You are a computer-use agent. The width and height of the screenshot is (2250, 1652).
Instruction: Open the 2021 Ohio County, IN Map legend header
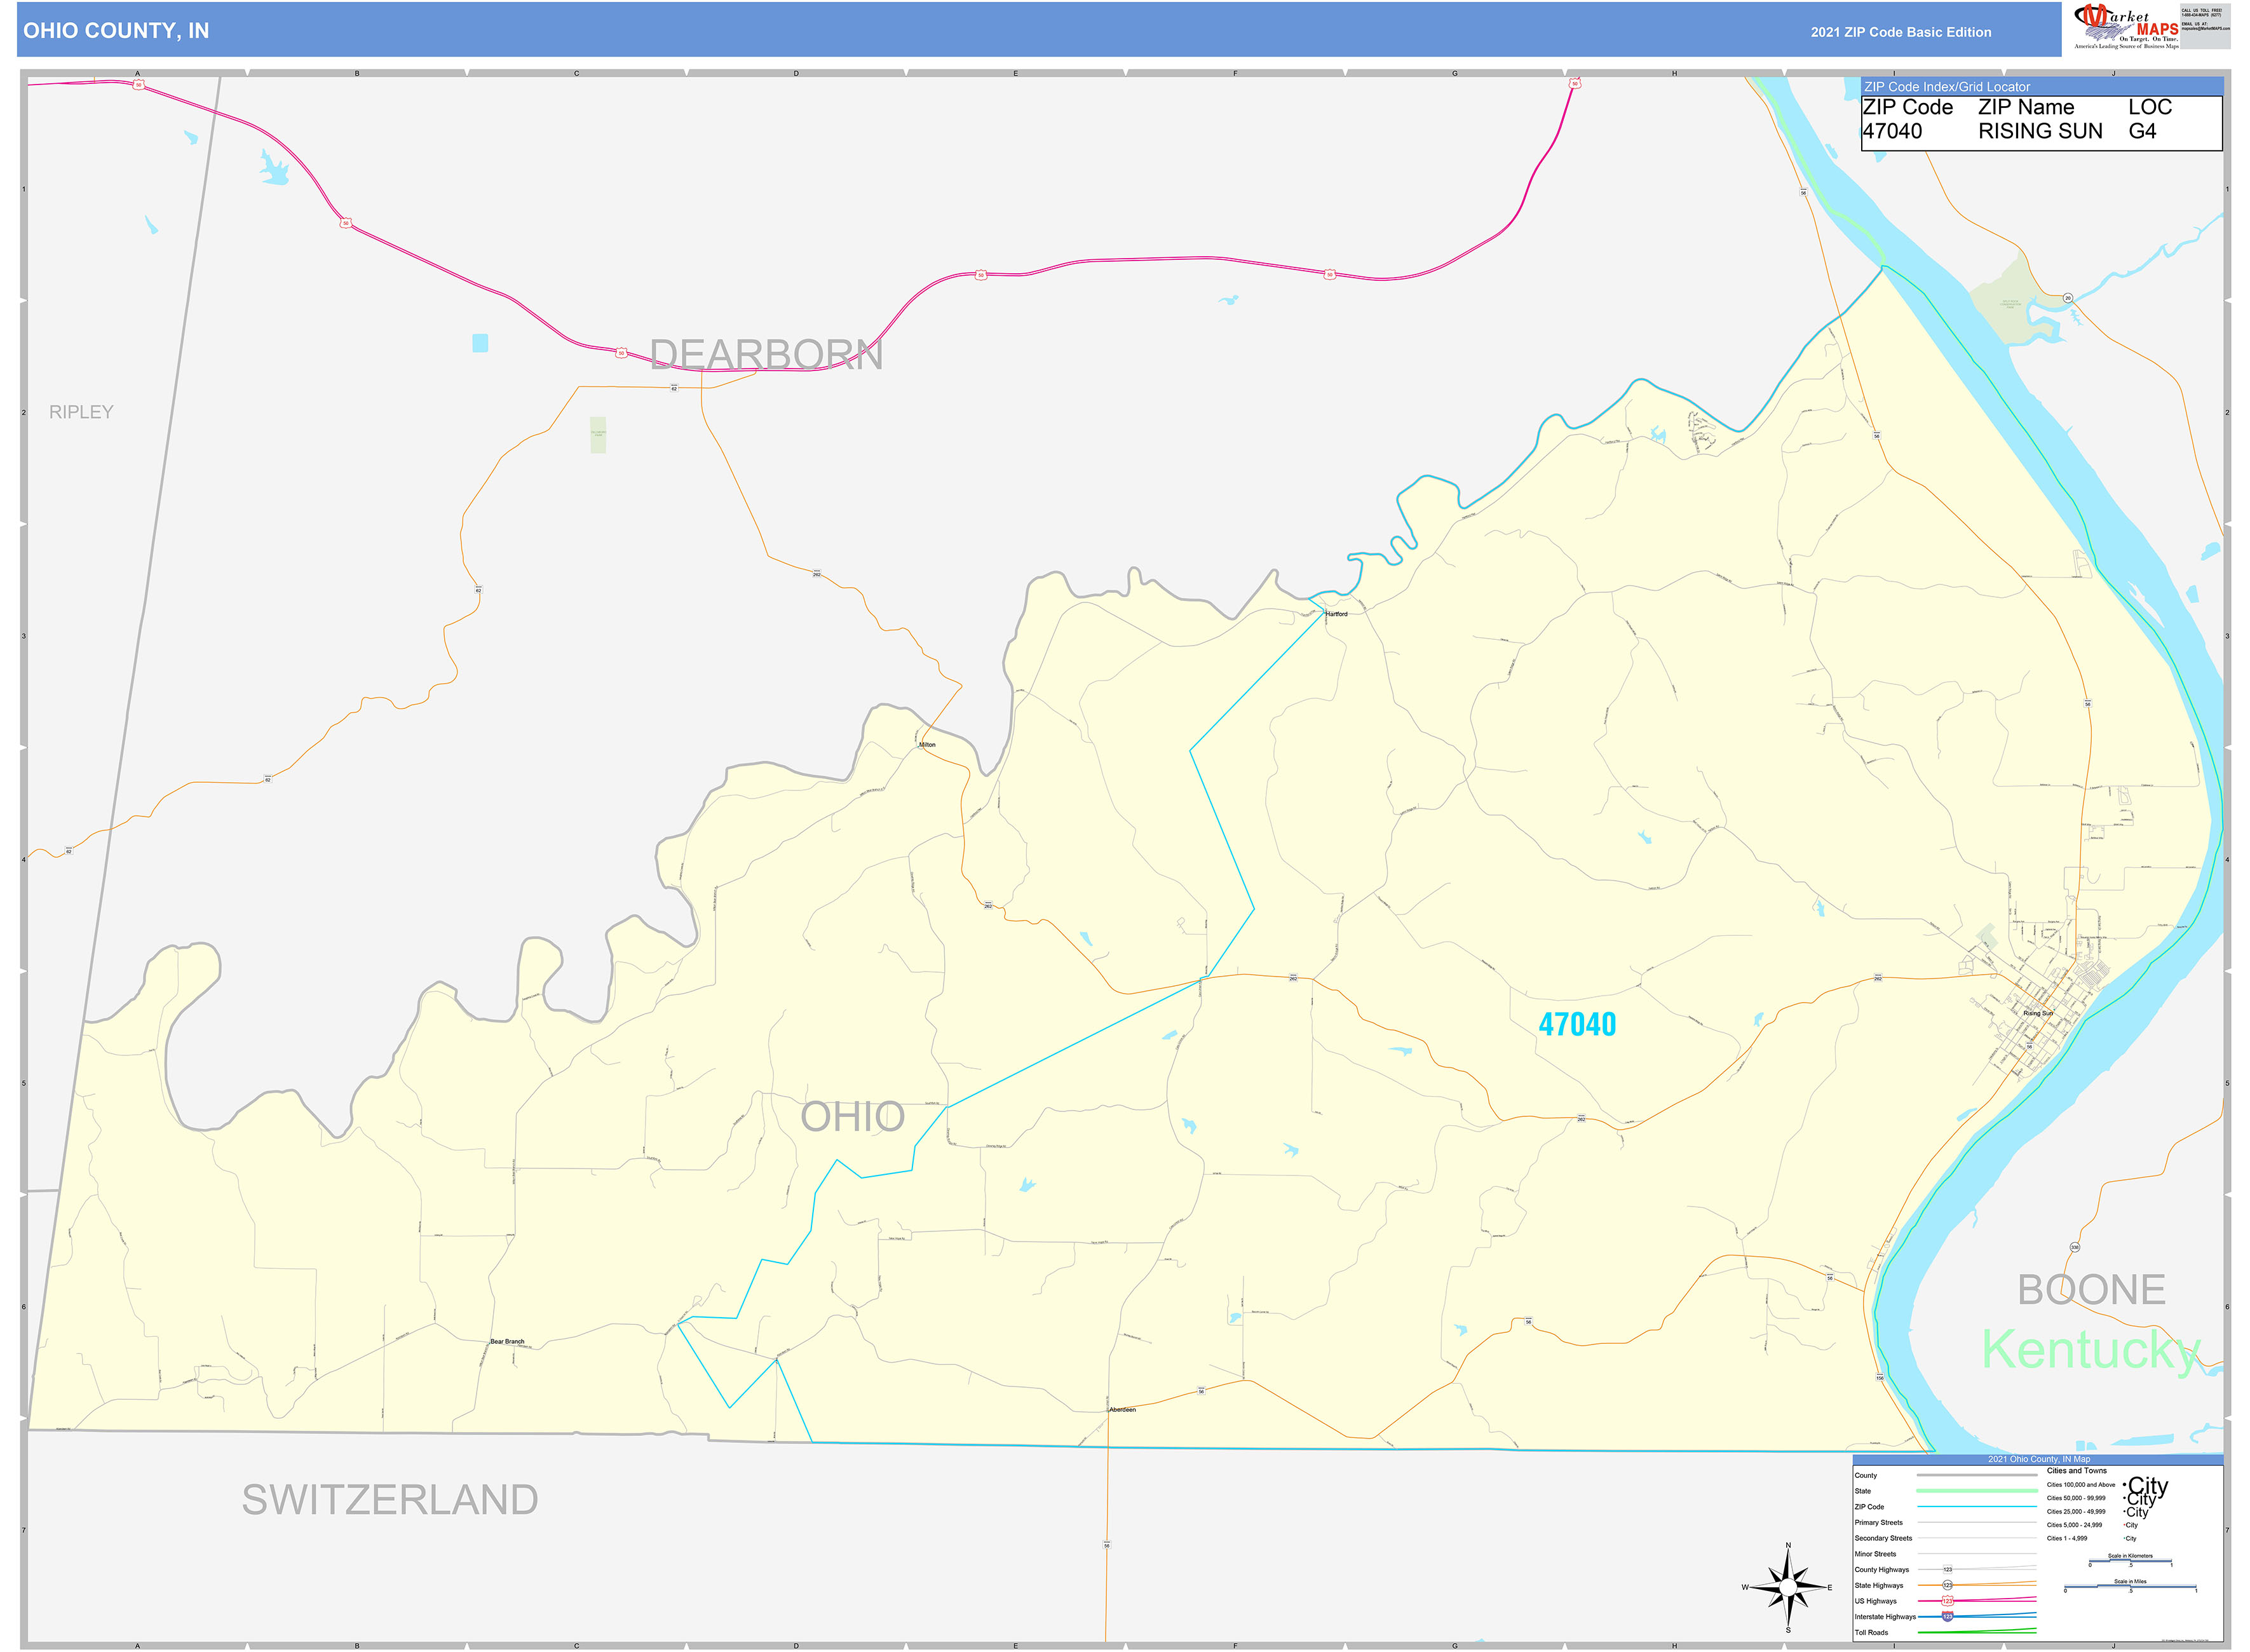point(2040,1458)
